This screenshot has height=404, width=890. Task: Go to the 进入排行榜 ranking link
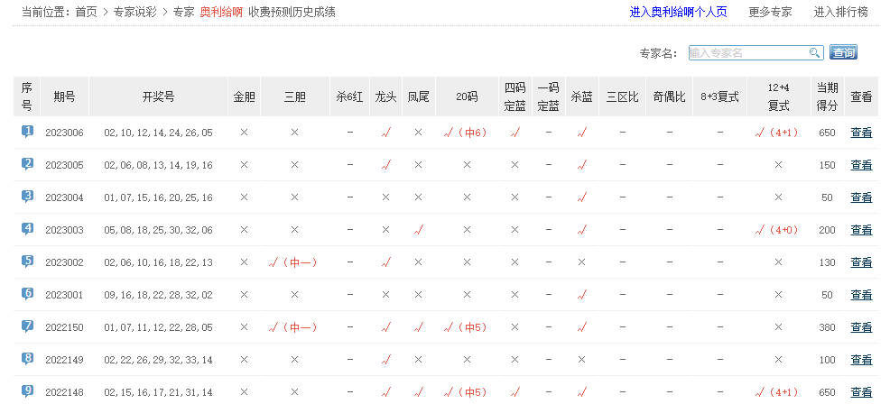(x=840, y=12)
